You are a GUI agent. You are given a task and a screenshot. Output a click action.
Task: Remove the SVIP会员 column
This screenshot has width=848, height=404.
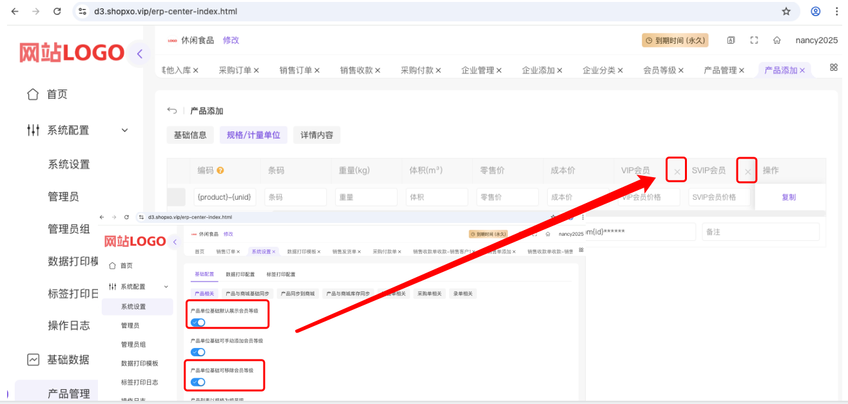tap(747, 171)
